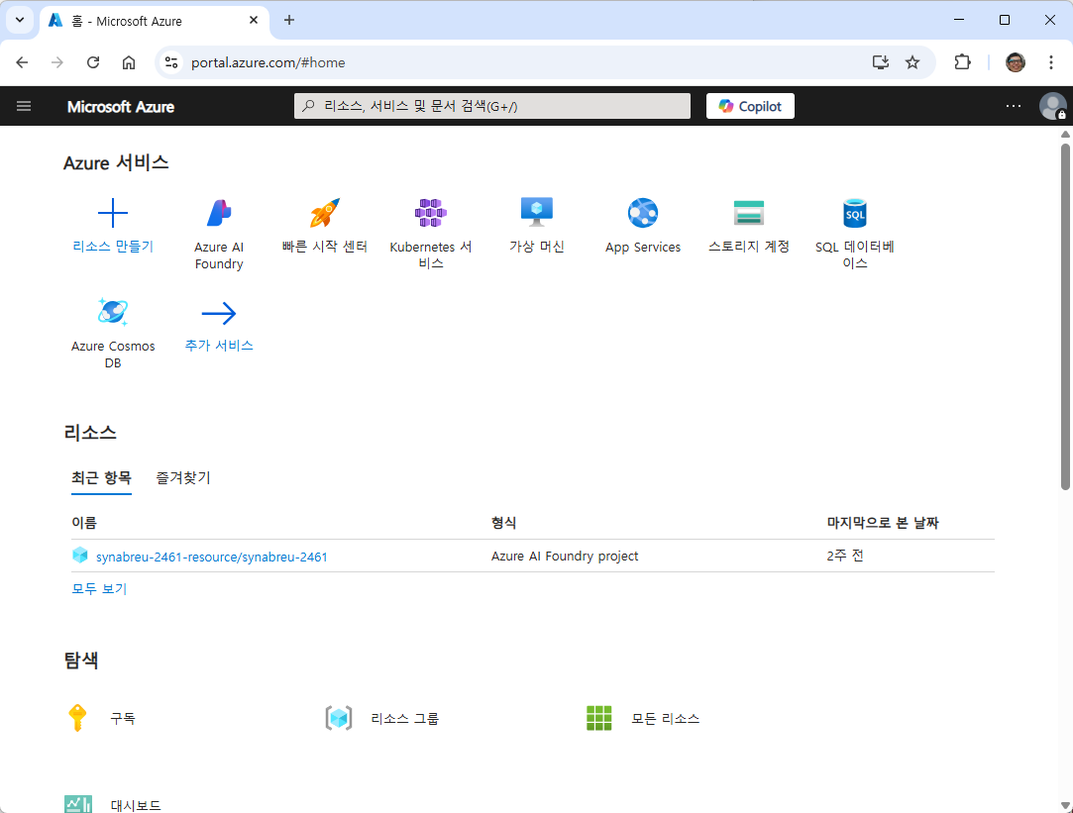
Task: Open Azure AI Foundry service
Action: (219, 213)
